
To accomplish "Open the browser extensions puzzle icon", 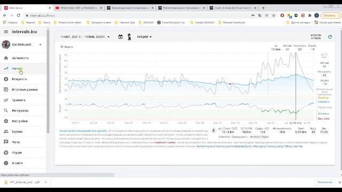I will click(x=309, y=15).
